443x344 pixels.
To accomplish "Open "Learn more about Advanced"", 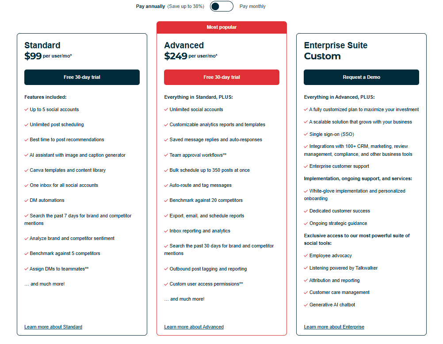I will [194, 327].
